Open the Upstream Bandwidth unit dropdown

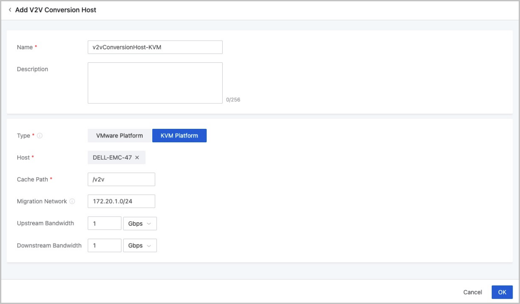pyautogui.click(x=140, y=224)
